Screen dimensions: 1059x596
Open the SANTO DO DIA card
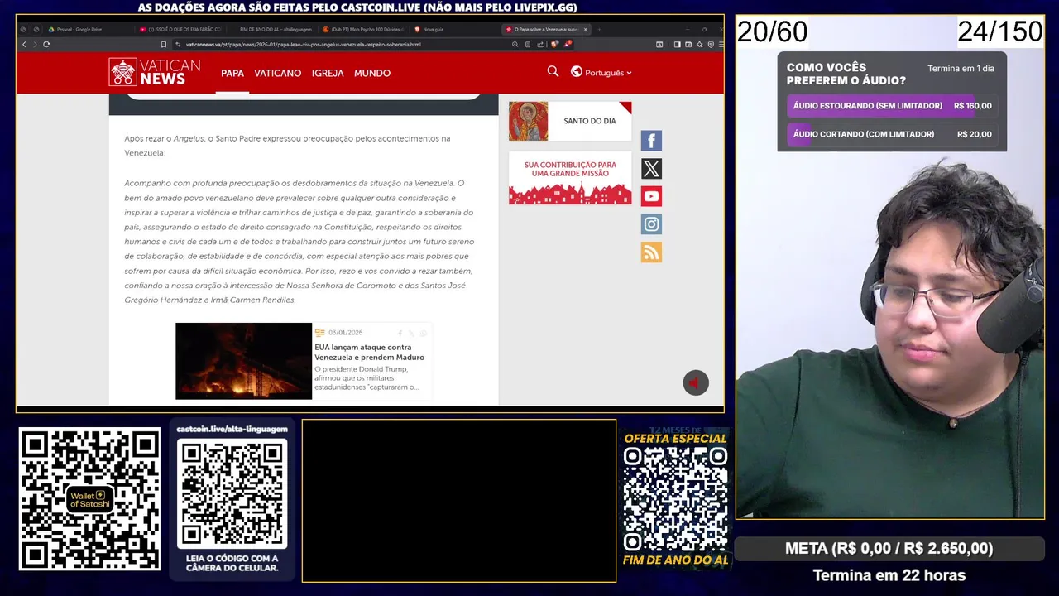click(x=570, y=121)
